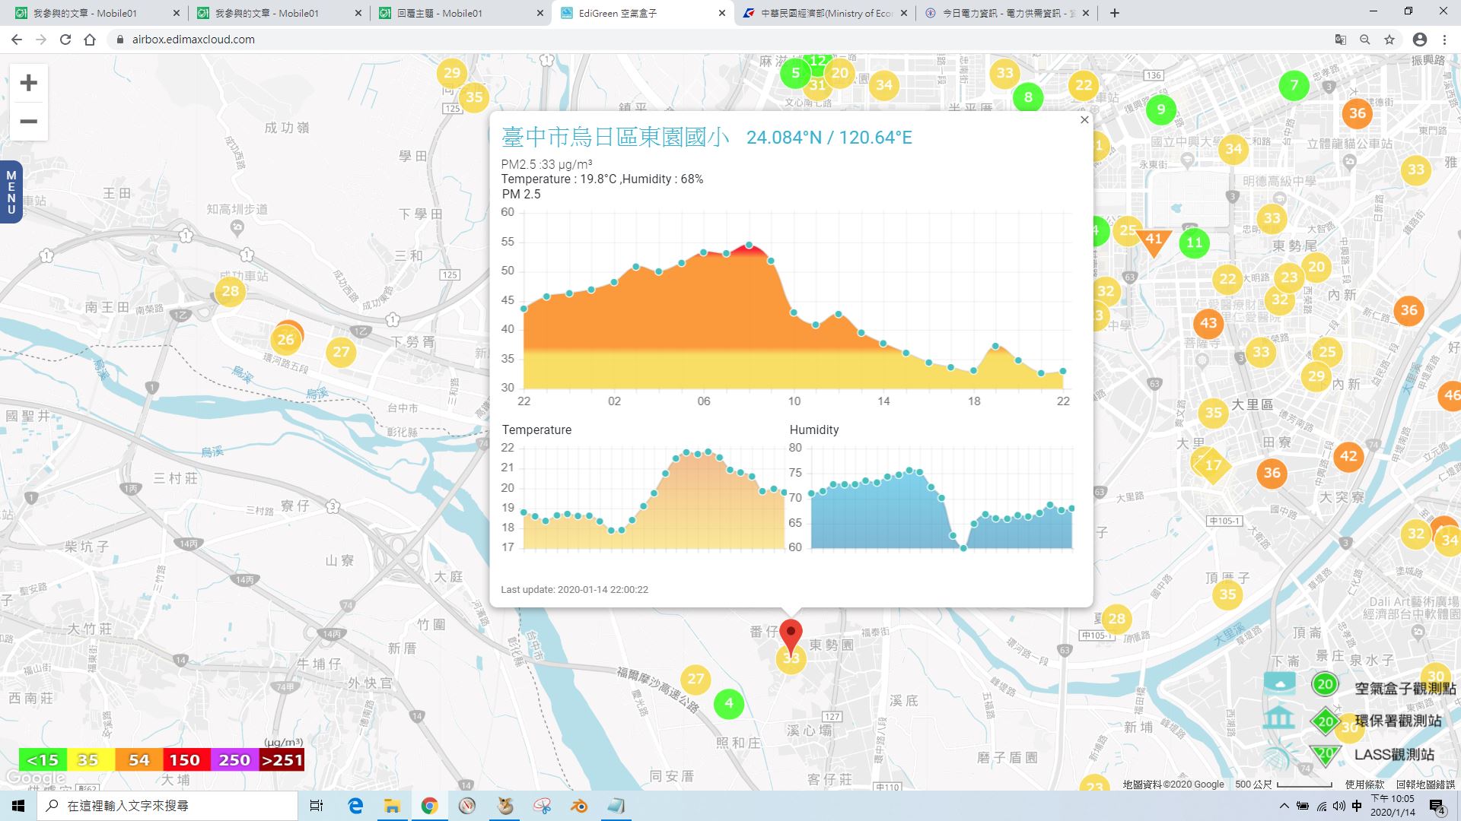Close the 東園國小 station popup
The image size is (1461, 821).
pyautogui.click(x=1084, y=120)
